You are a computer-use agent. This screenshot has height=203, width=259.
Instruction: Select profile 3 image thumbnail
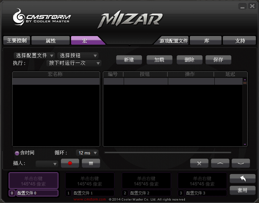[202, 181]
